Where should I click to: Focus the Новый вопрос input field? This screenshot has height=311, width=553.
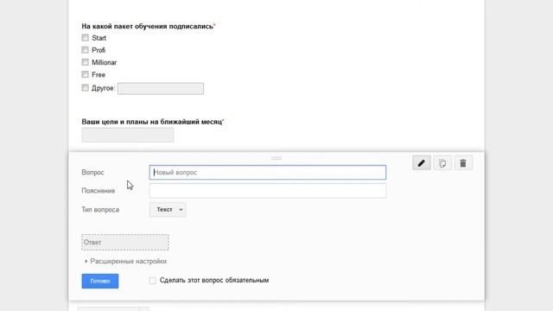[x=268, y=173]
